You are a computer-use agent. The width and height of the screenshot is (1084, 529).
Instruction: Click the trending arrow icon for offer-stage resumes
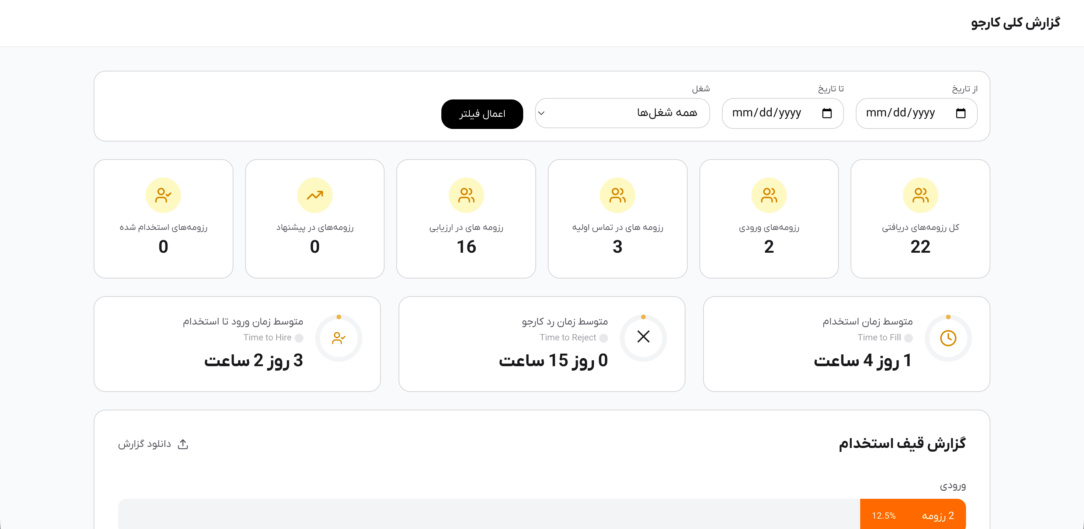coord(315,195)
